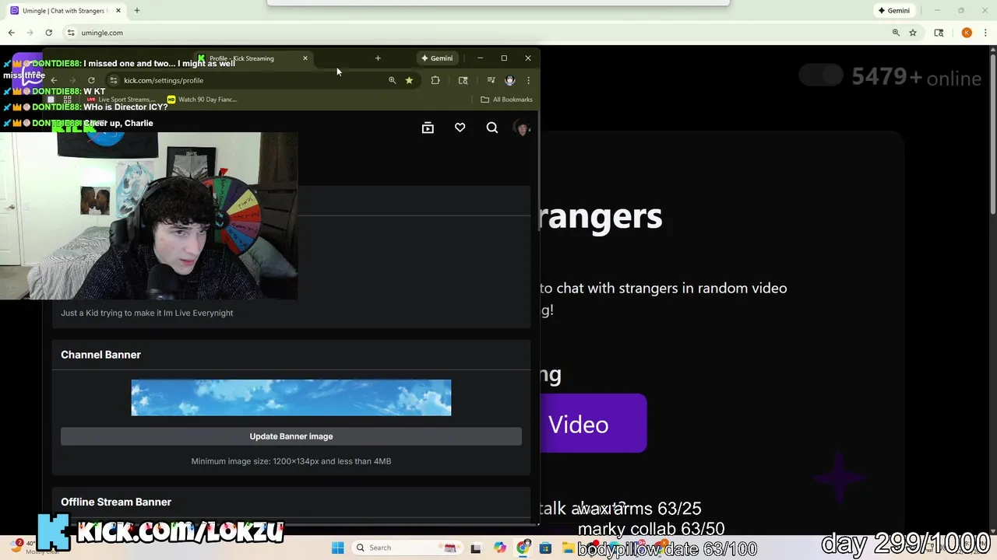Open orange K profile in Umingle window
Screen dimensions: 997x560
967,33
